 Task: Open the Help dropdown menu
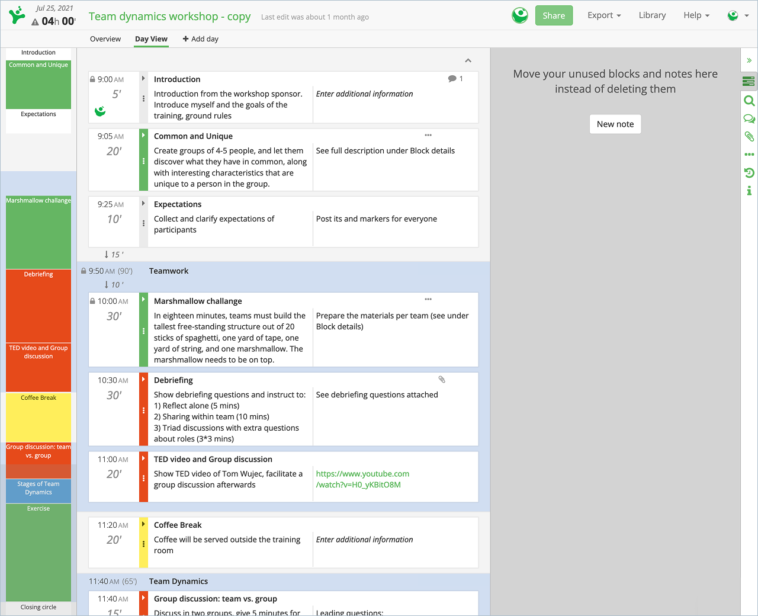696,15
